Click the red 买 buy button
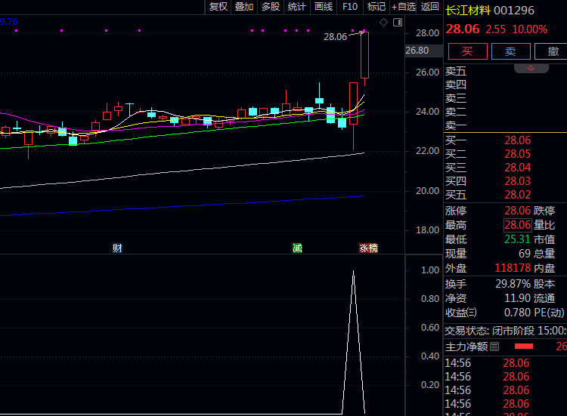This screenshot has width=567, height=416. pyautogui.click(x=467, y=51)
